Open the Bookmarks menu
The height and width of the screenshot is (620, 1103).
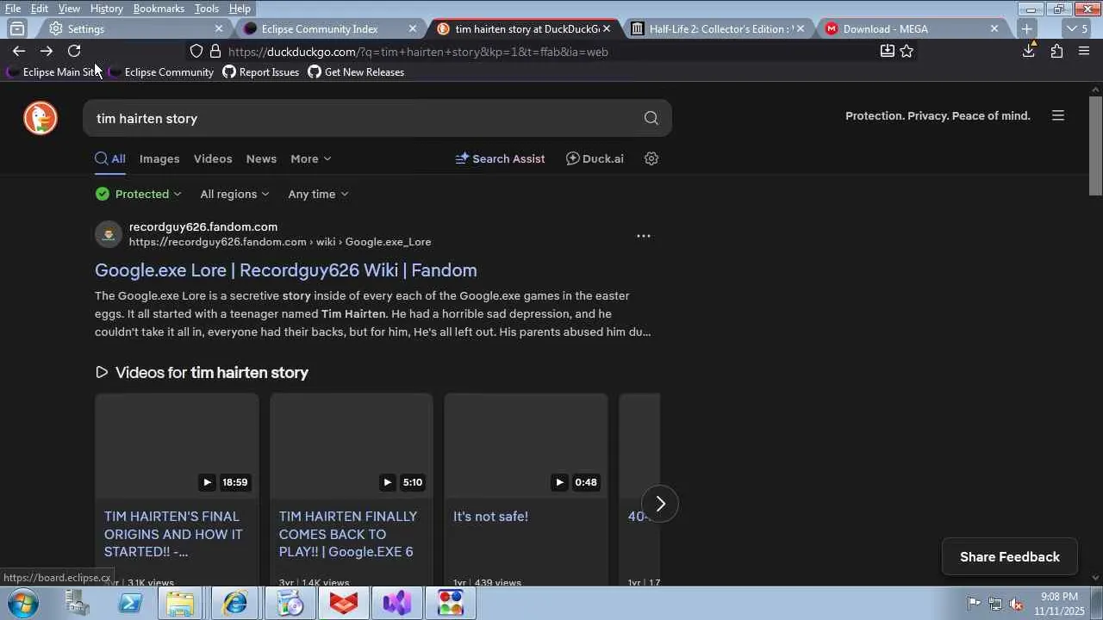[x=159, y=9]
